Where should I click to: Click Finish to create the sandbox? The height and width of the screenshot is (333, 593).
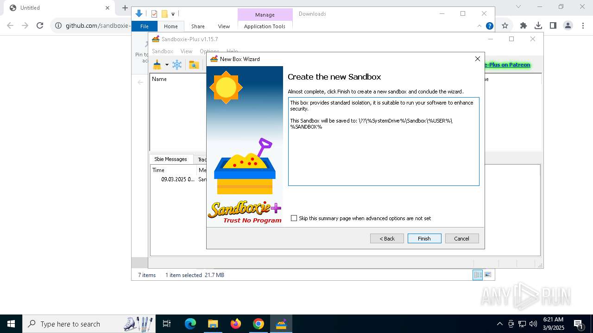[x=424, y=239]
